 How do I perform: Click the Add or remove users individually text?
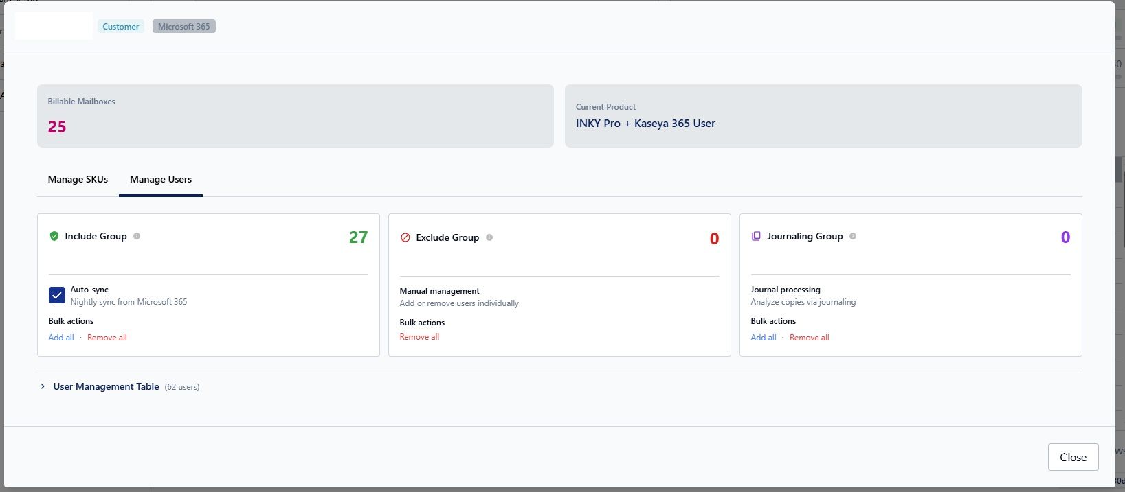point(459,303)
